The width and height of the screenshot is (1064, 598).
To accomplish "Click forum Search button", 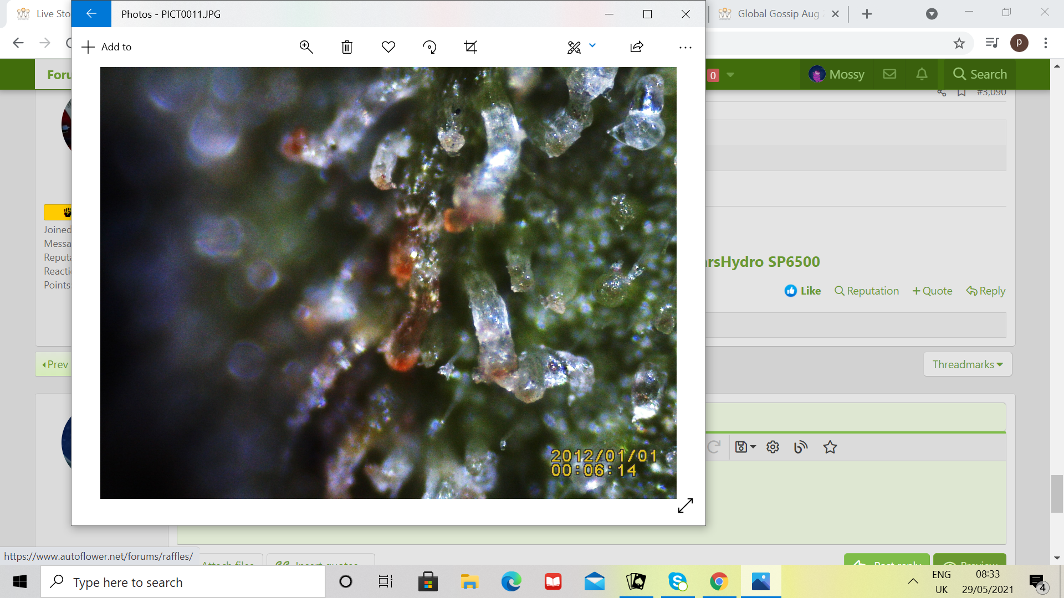I will click(x=980, y=74).
